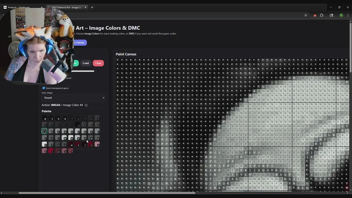Choose dark palette swatch with $ symbol
The width and height of the screenshot is (352, 198).
point(51,118)
